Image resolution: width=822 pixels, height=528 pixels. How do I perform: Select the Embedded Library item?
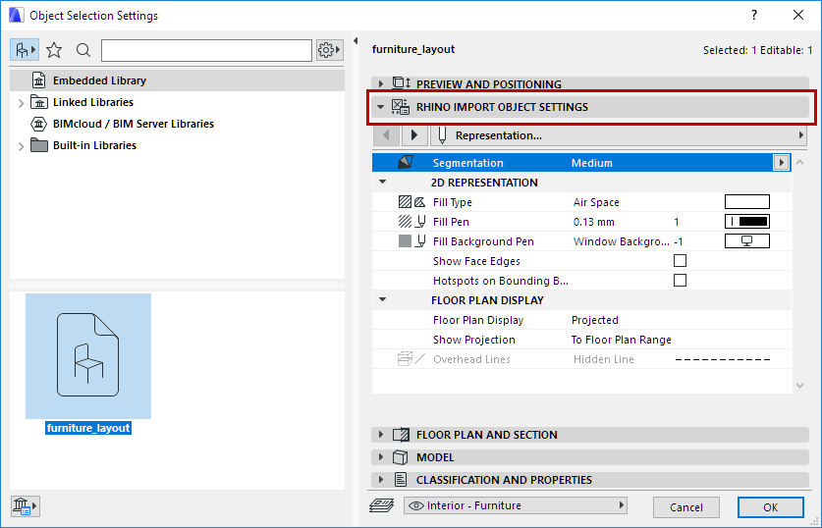click(x=99, y=80)
